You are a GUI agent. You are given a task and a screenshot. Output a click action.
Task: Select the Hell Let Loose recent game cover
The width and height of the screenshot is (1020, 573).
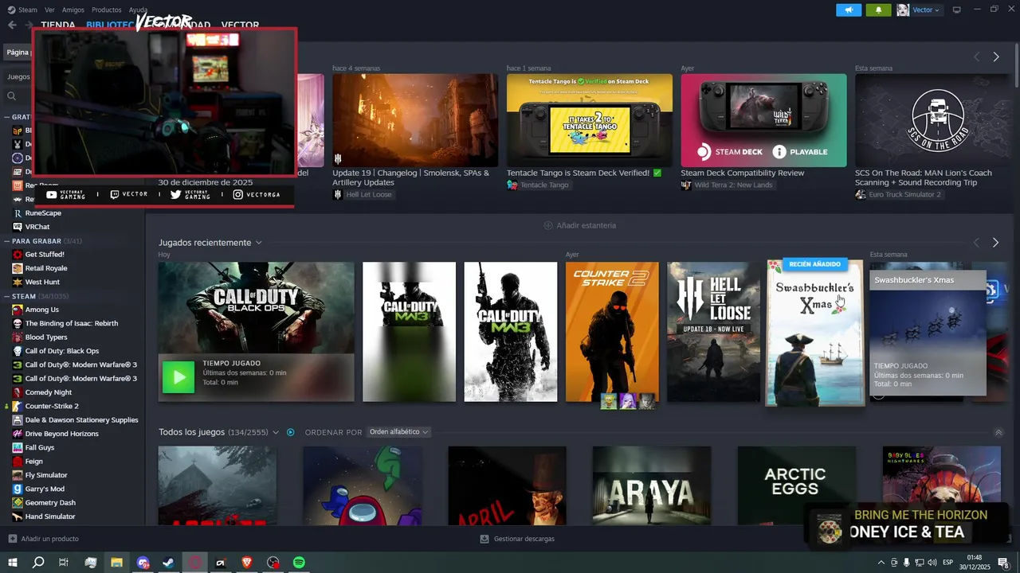click(713, 332)
